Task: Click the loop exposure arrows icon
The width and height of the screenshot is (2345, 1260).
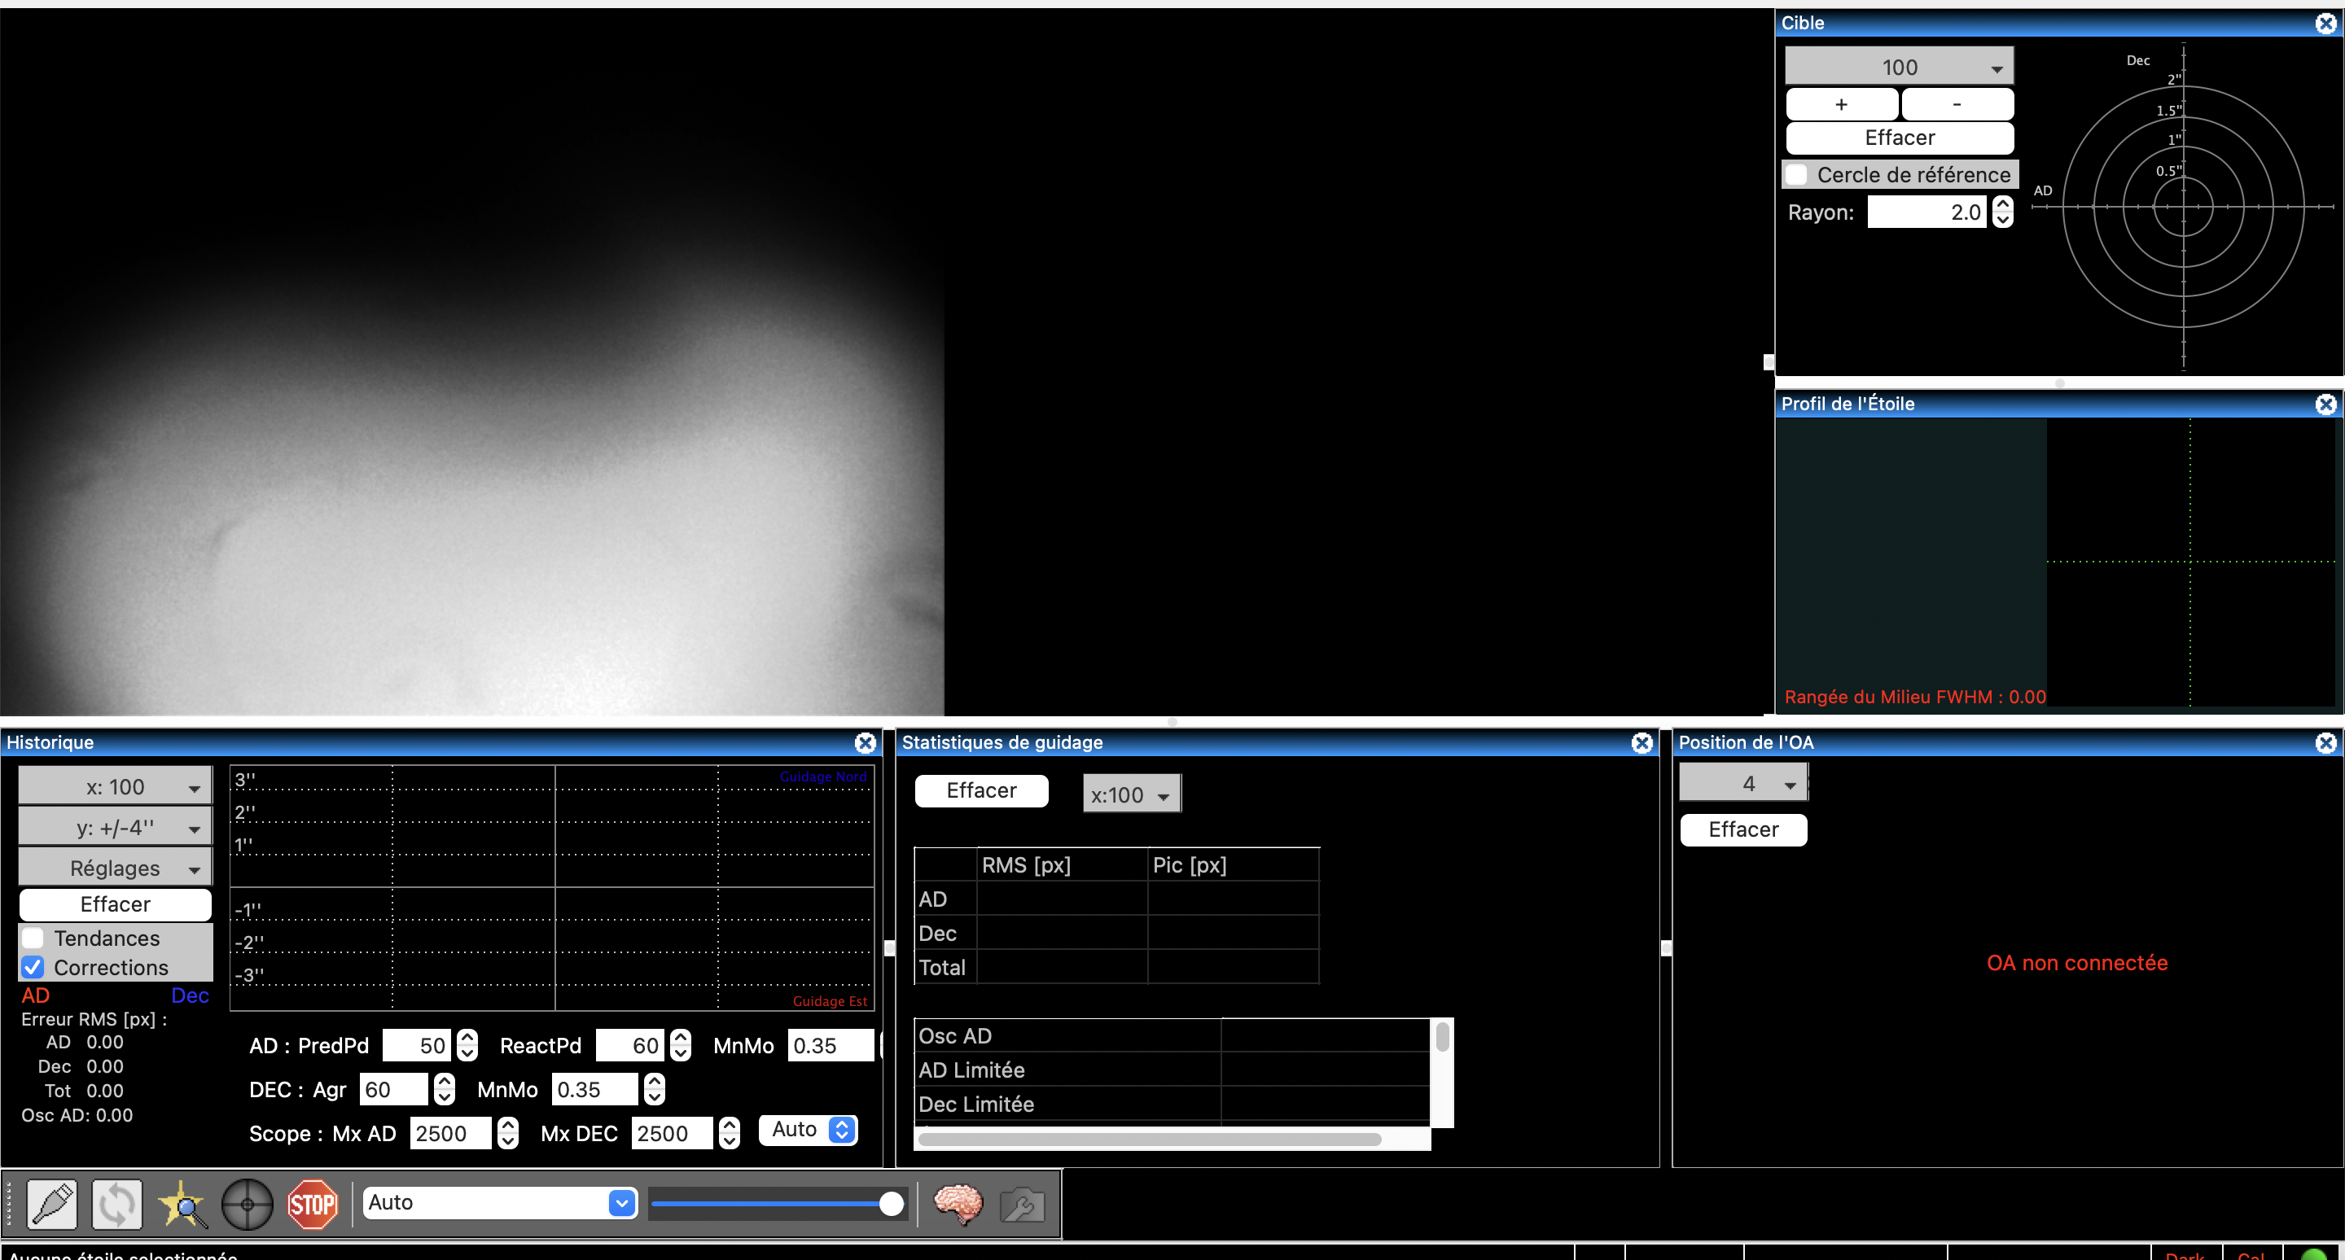Action: (x=117, y=1204)
